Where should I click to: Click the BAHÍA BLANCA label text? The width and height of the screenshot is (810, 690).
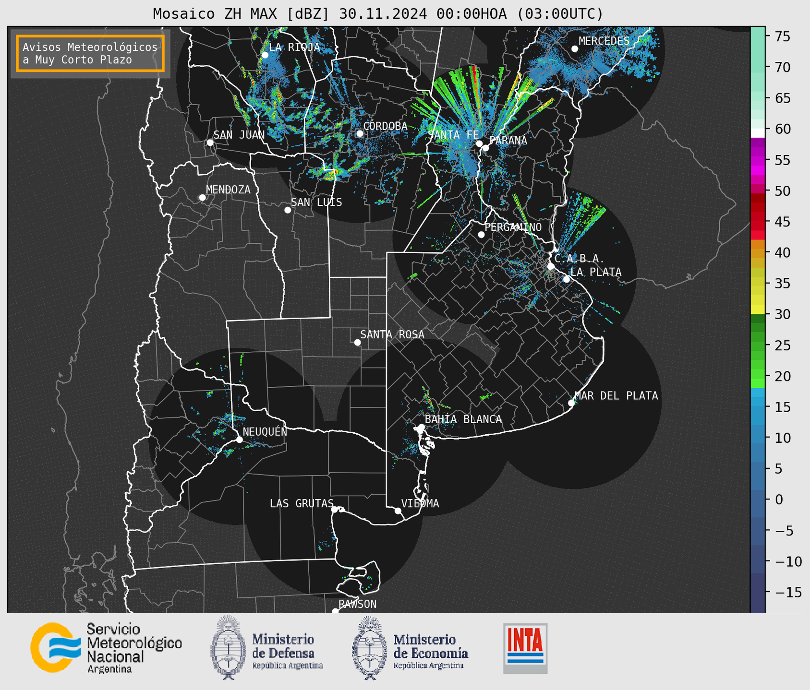(463, 419)
